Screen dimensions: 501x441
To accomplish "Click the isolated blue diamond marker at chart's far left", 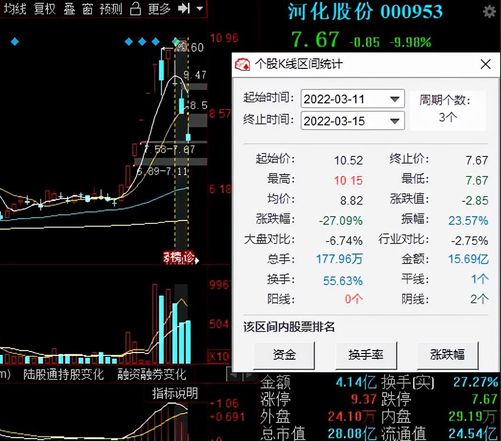I will (15, 42).
